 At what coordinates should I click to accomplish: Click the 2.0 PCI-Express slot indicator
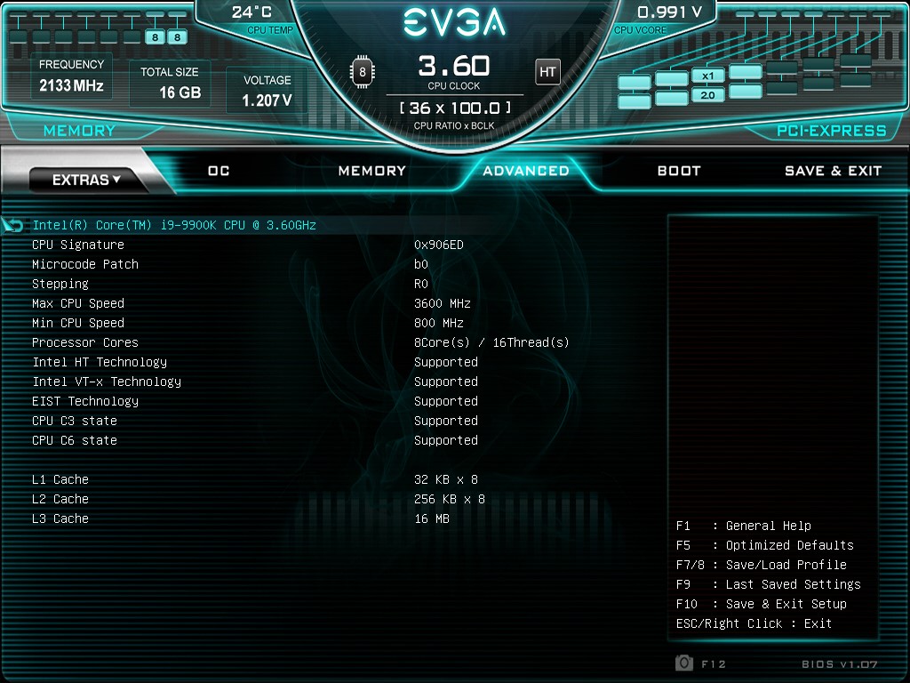pos(708,95)
